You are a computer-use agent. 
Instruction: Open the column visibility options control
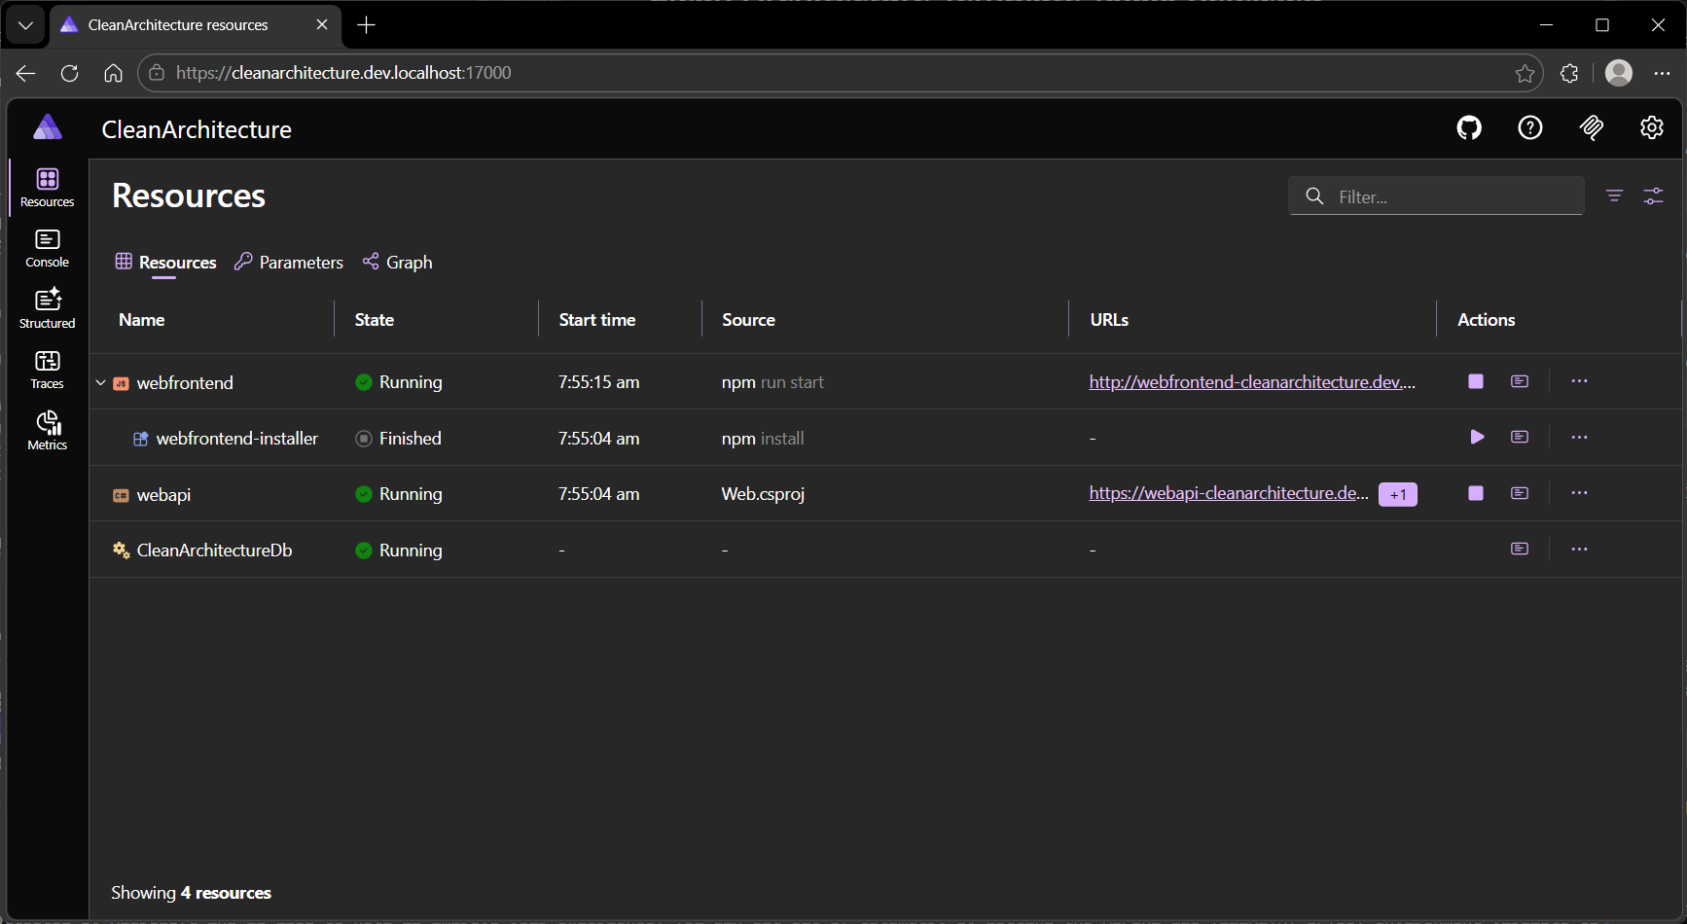(x=1654, y=195)
